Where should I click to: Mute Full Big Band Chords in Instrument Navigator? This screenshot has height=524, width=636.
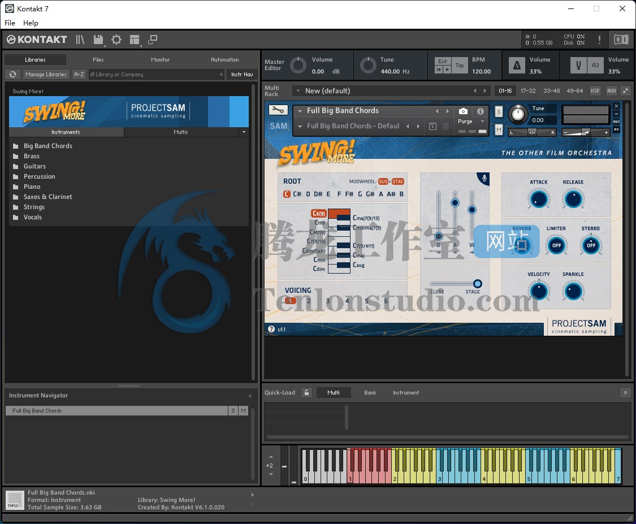(243, 411)
